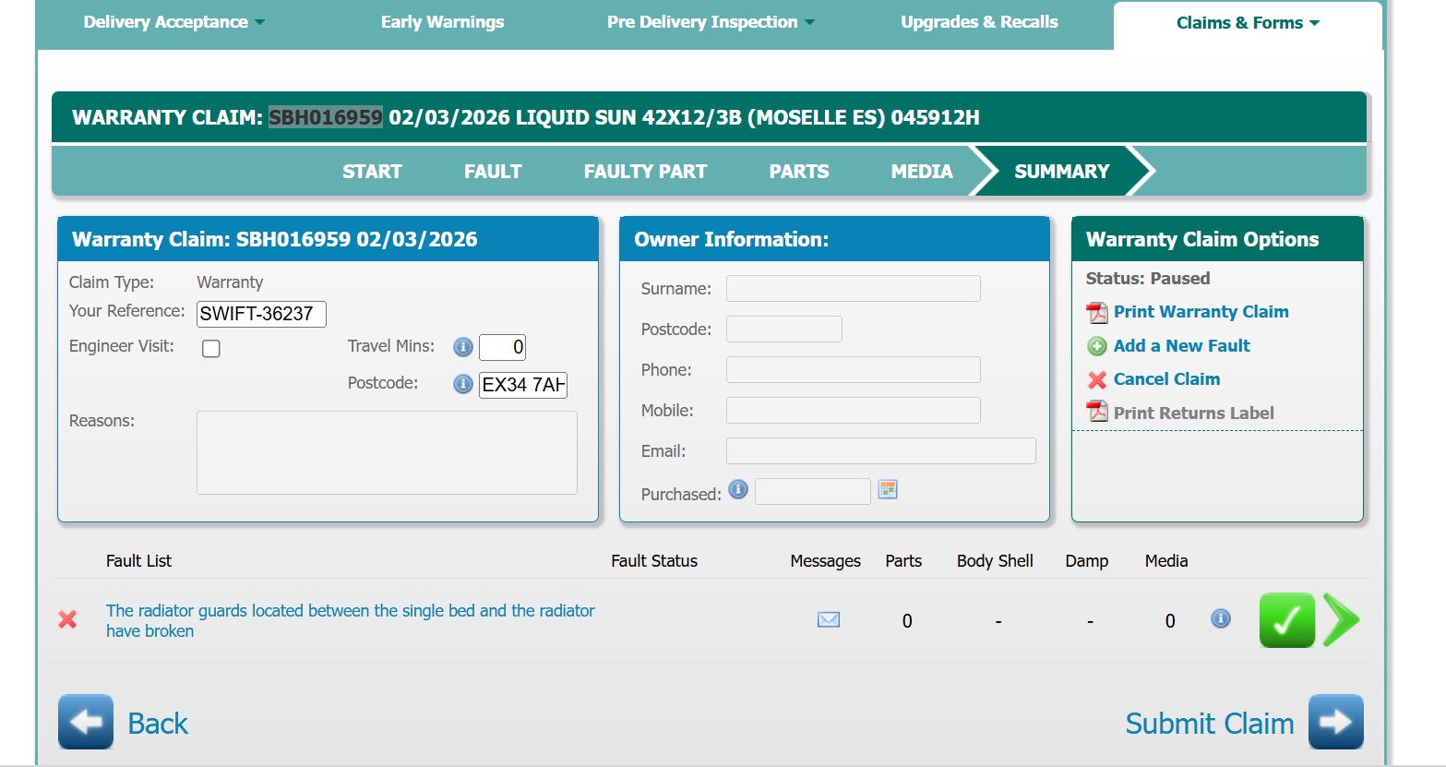
Task: Go to the FAULTY PART step
Action: (x=646, y=172)
